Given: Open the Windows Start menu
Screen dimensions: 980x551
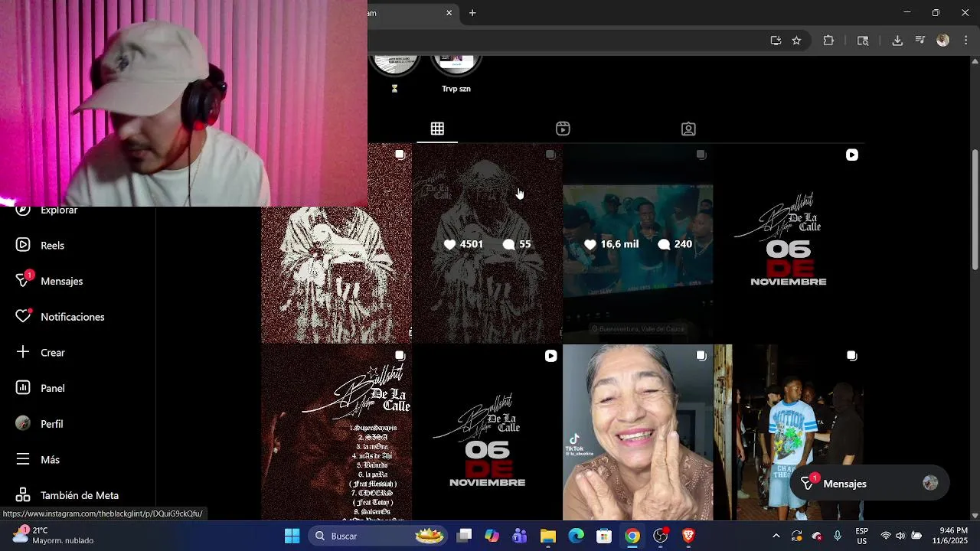Looking at the screenshot, I should click(x=292, y=536).
